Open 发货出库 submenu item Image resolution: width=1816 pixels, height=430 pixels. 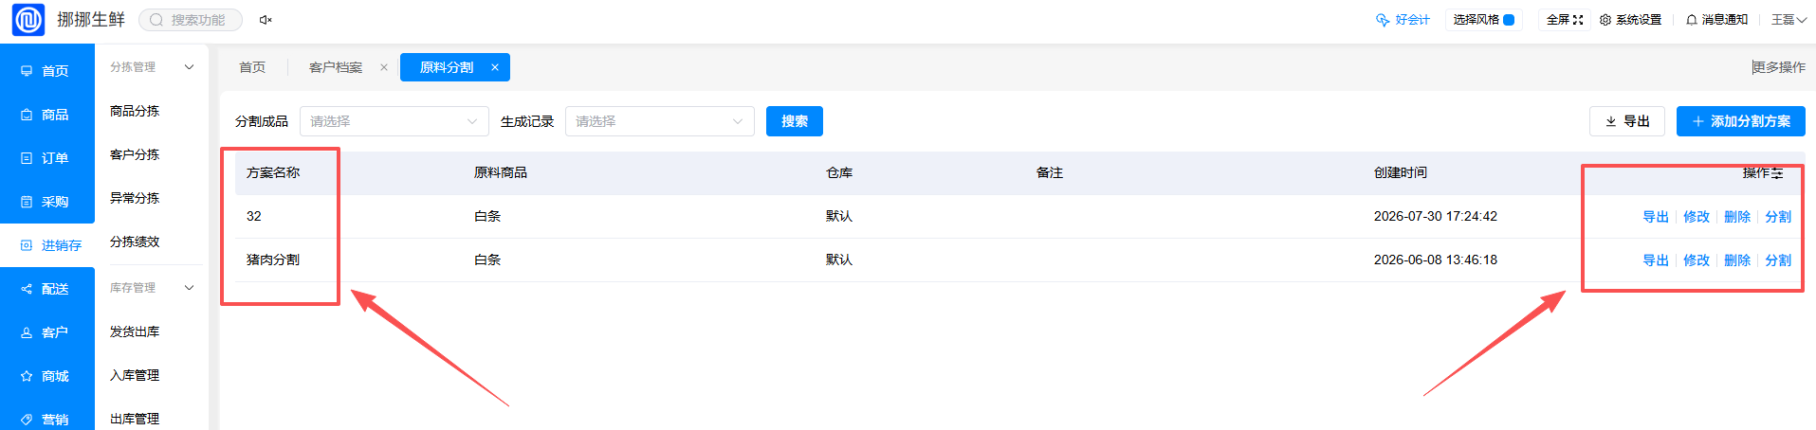tap(135, 331)
